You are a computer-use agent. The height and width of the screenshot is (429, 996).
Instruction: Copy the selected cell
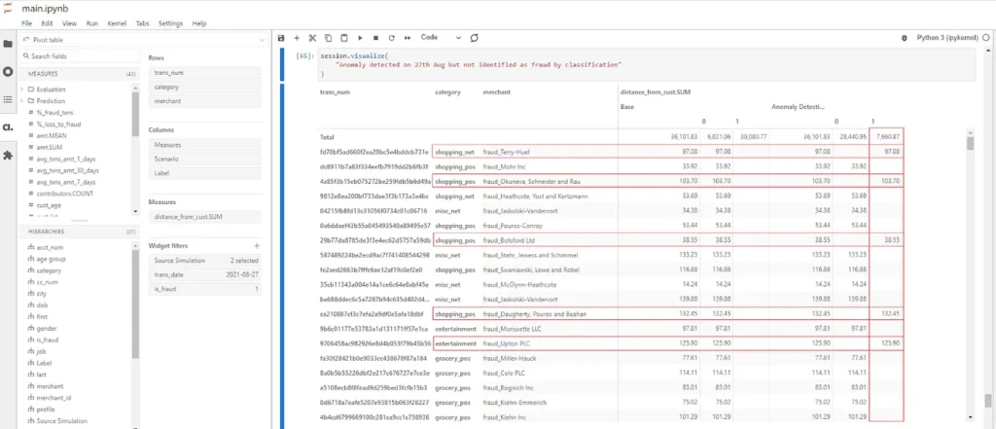click(329, 38)
